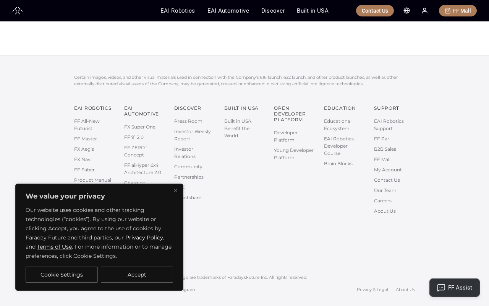489x306 pixels.
Task: Visit the FX Super One footer link
Action: (140, 127)
